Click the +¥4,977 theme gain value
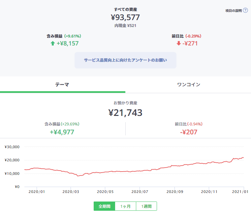Image resolution: width=251 pixels, height=217 pixels. [62, 132]
